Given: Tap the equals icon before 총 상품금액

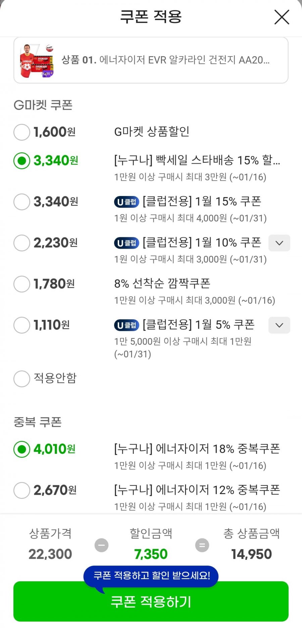Looking at the screenshot, I should coord(202,545).
